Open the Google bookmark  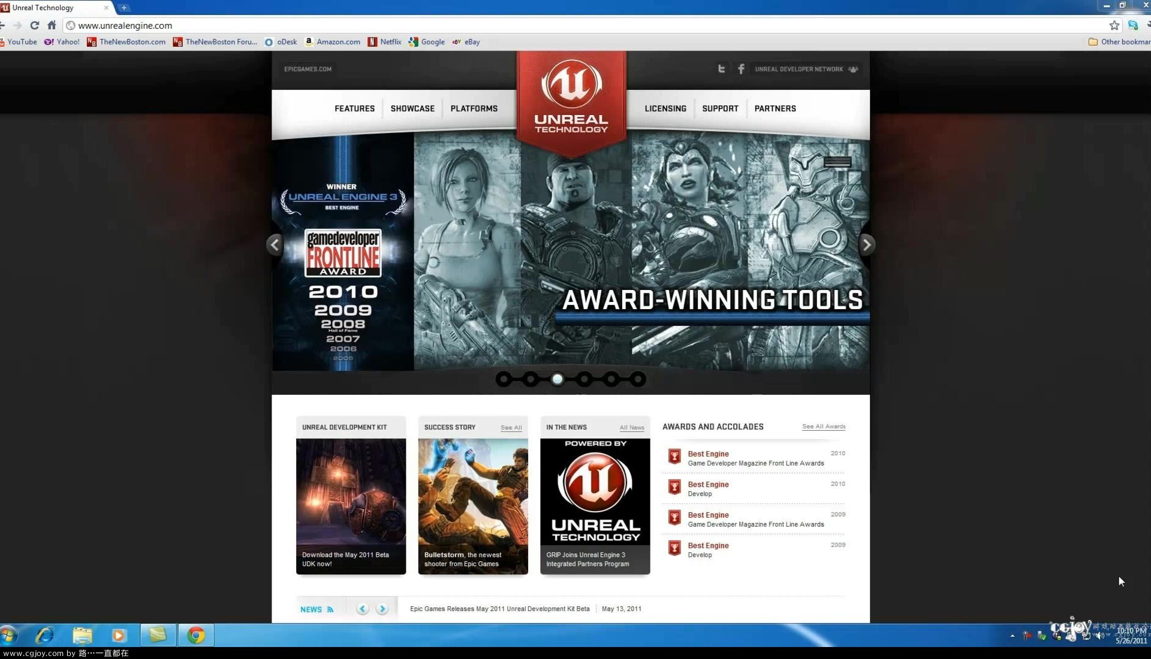[x=426, y=42]
